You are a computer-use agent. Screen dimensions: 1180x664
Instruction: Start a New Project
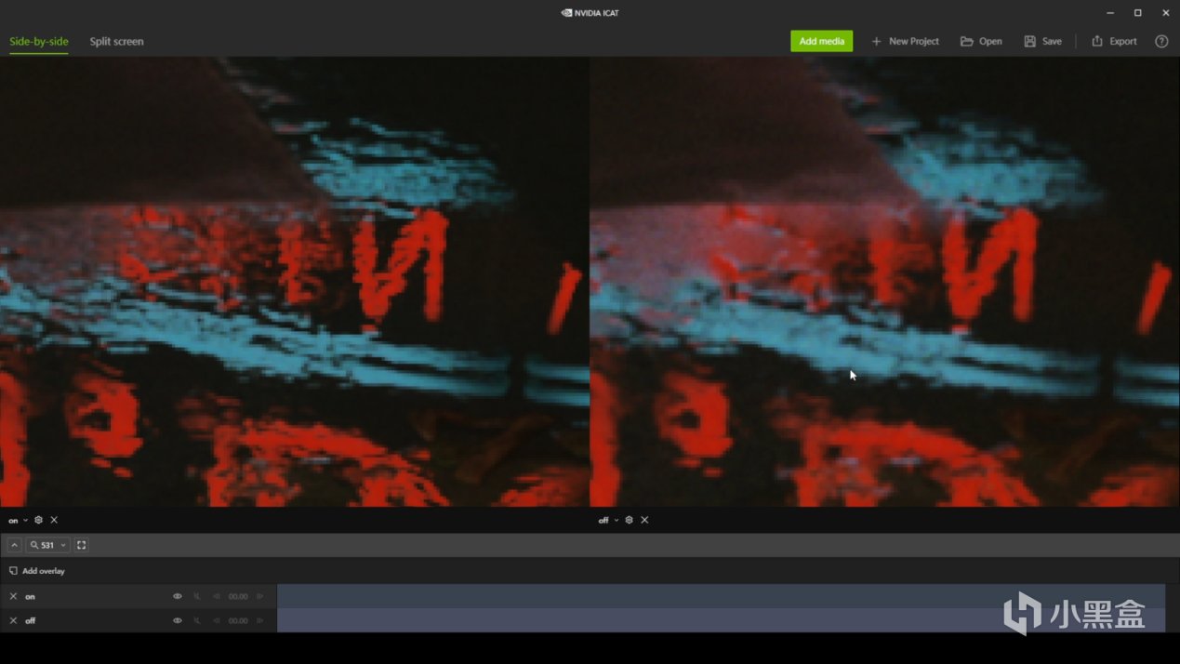tap(905, 41)
